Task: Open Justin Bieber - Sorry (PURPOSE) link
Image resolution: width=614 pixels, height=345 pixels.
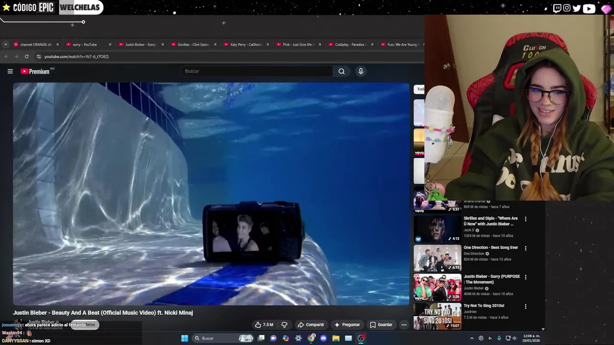Action: click(x=491, y=279)
